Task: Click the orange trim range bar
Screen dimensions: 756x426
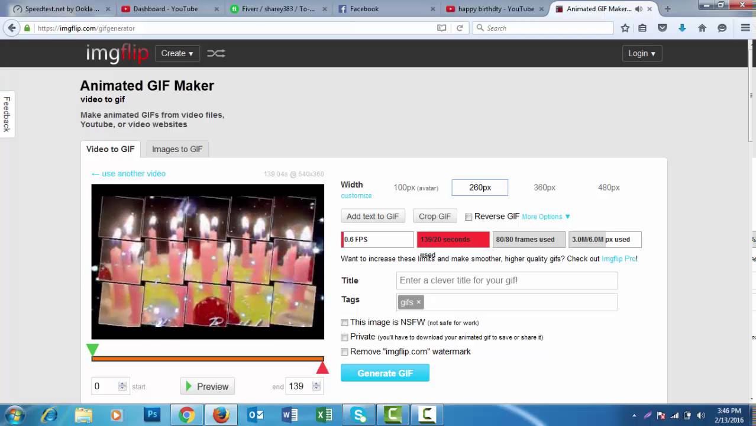Action: click(x=208, y=359)
